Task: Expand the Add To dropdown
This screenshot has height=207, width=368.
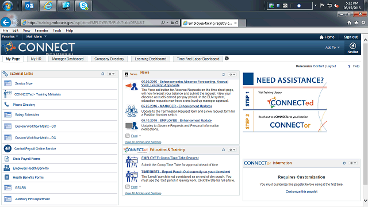Action: pos(332,47)
